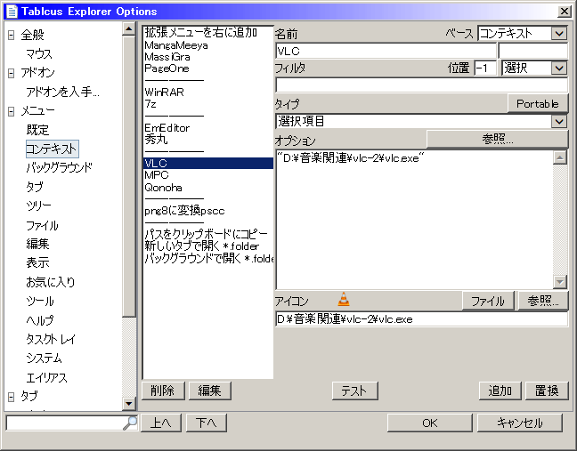
Task: Click the Tablacus Explorer title bar icon
Action: (12, 11)
